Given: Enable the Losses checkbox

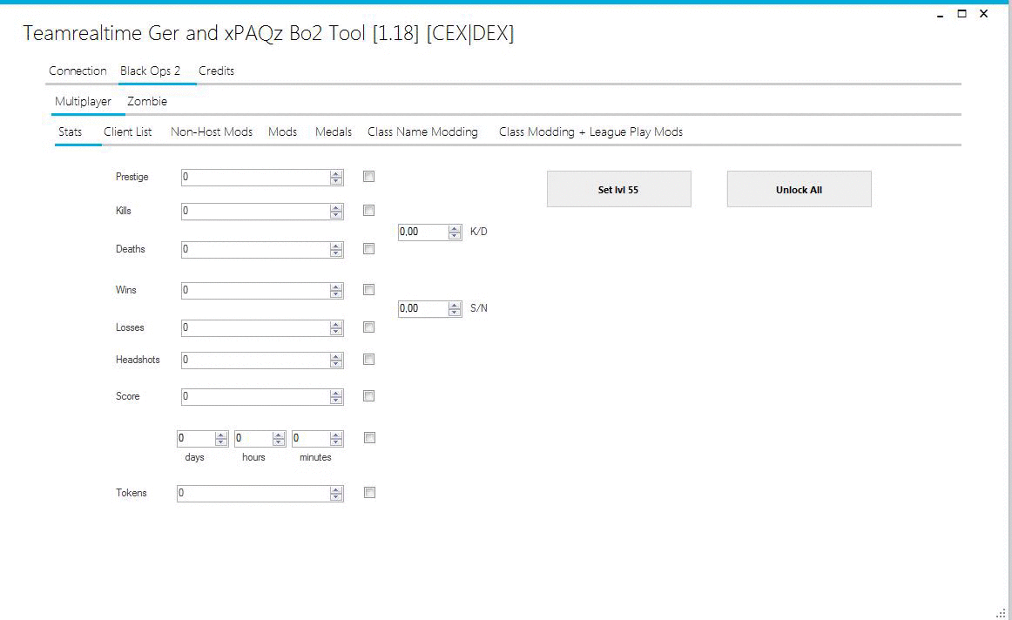Looking at the screenshot, I should tap(368, 327).
